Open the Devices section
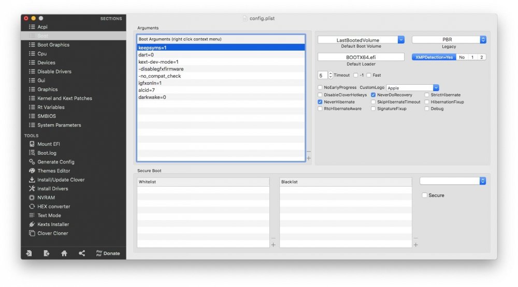Screen dimensions: 518x287 (46, 63)
